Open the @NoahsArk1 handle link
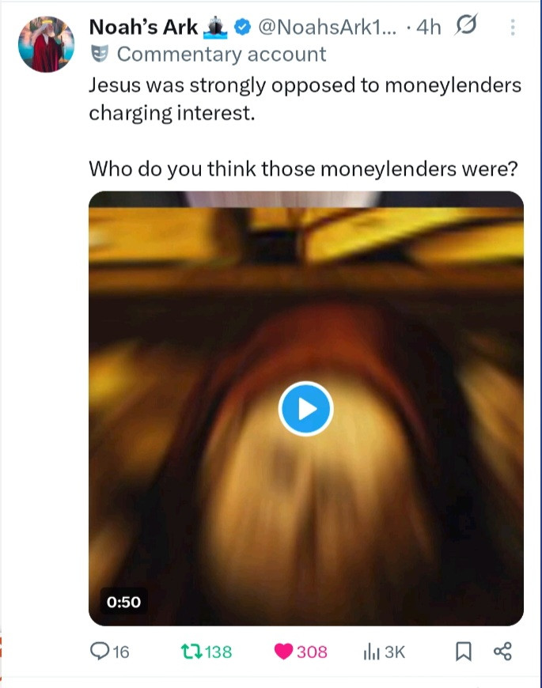 (327, 27)
